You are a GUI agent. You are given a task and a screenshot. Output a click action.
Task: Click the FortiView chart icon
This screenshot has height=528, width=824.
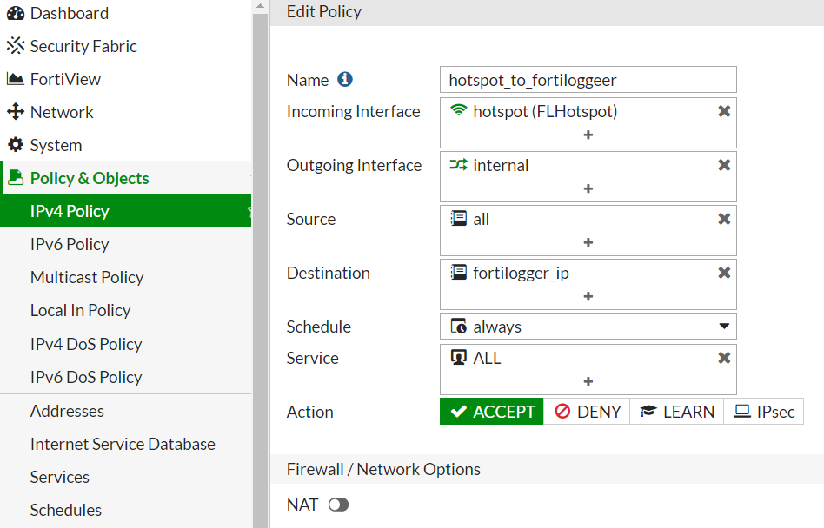16,79
